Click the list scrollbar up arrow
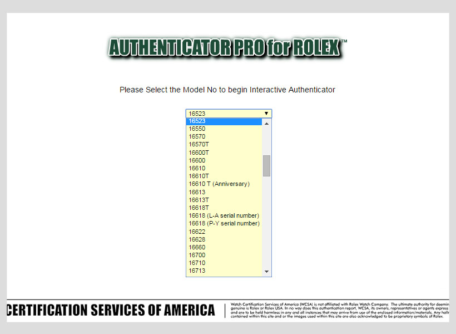This screenshot has height=334, width=456. tap(267, 124)
